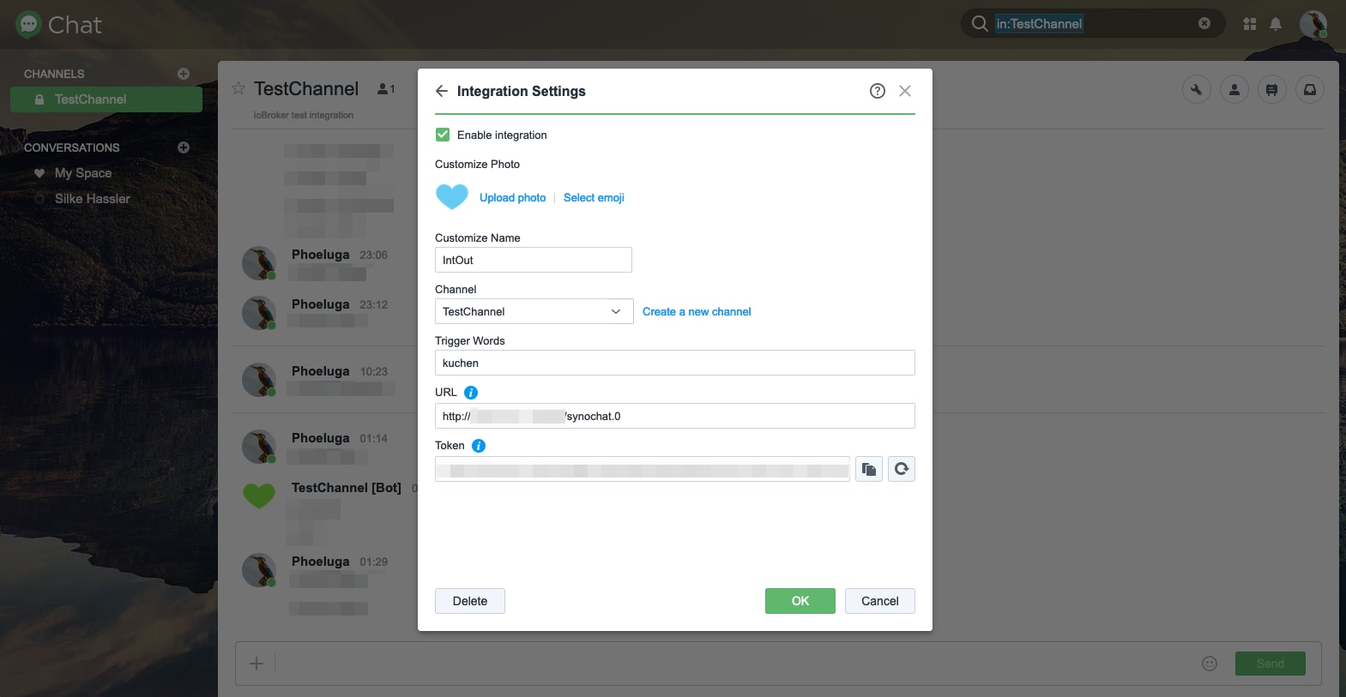Focus the Trigger Words field
Screen dimensions: 1346x697
click(x=675, y=363)
